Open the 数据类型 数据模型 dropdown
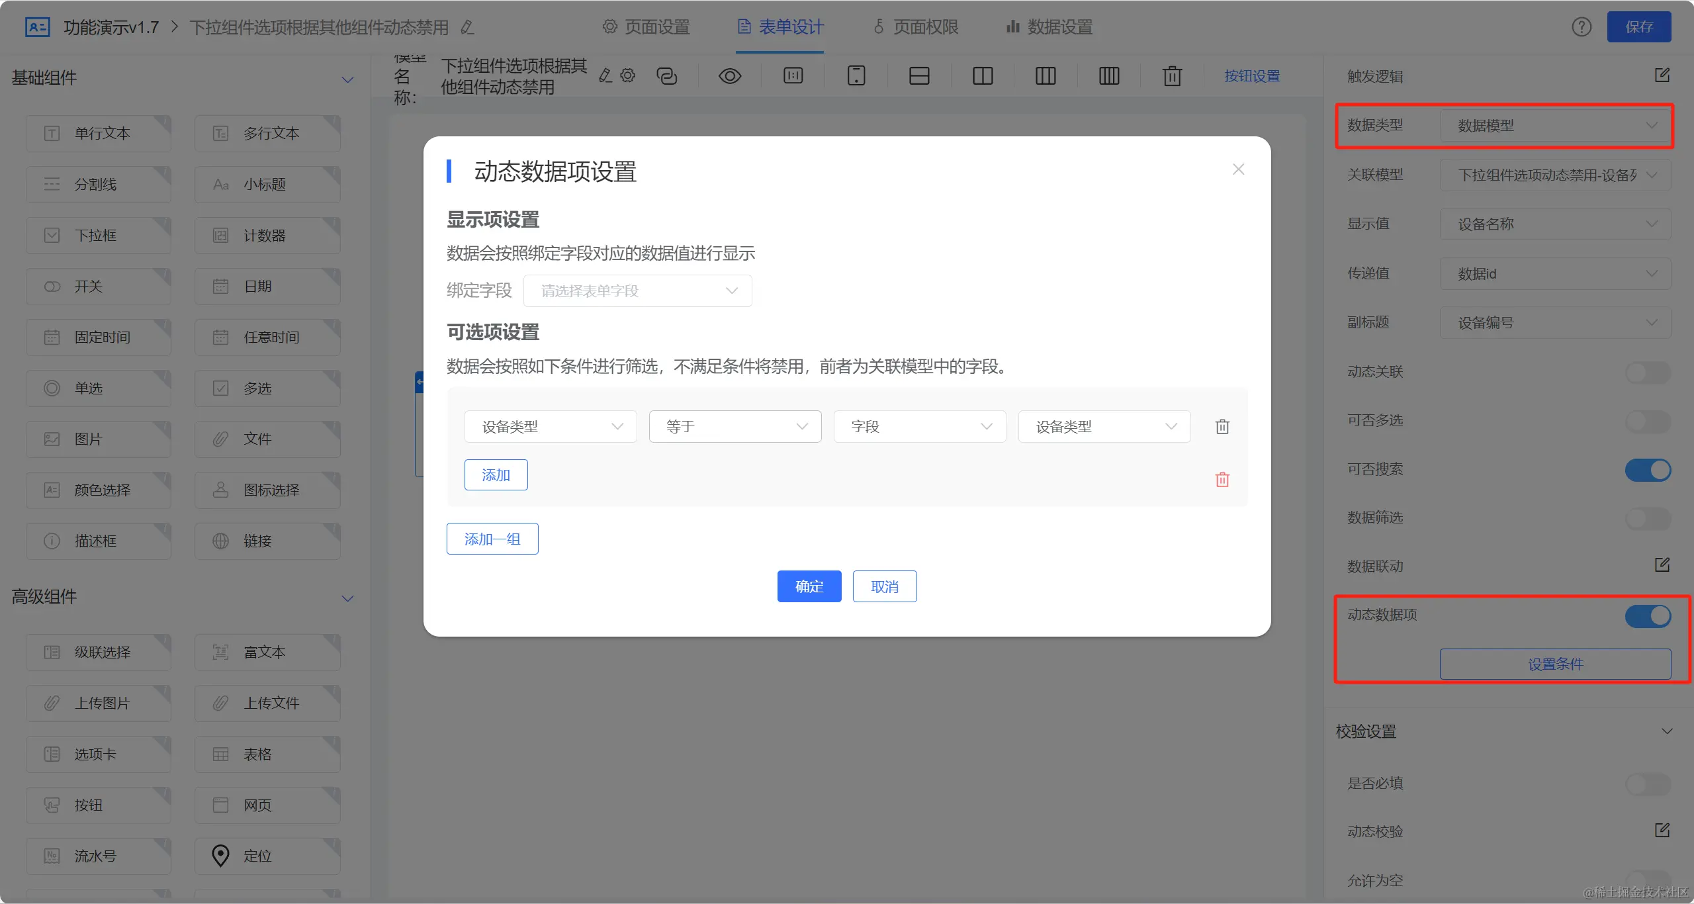 pyautogui.click(x=1555, y=126)
